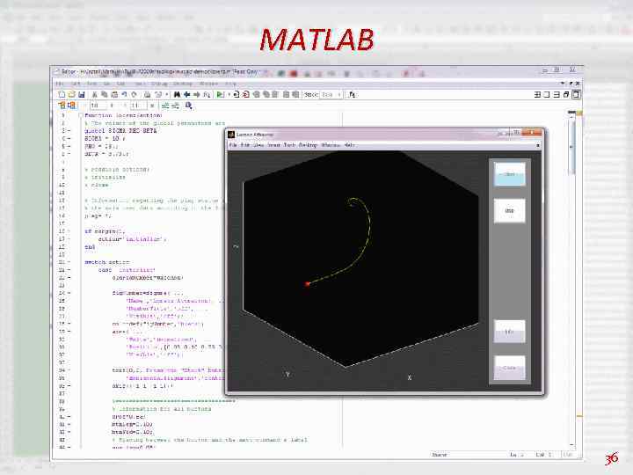This screenshot has height=475, width=633.
Task: Dock the Lorenz figure with menu-bar arrow
Action: coord(538,145)
